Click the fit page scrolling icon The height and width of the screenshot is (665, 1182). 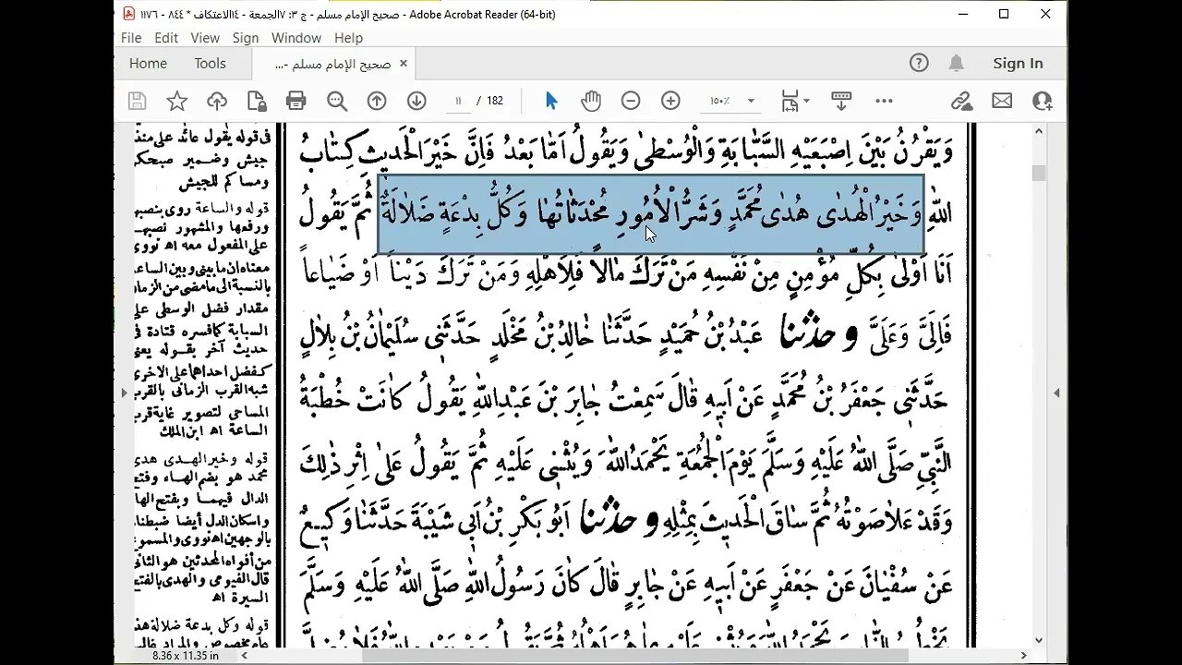coord(790,101)
